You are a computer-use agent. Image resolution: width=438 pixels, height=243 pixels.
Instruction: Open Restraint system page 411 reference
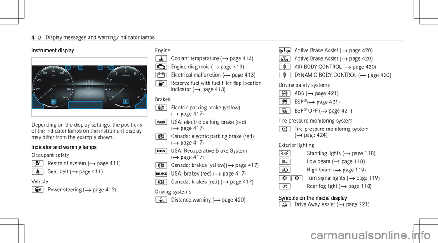(x=104, y=164)
